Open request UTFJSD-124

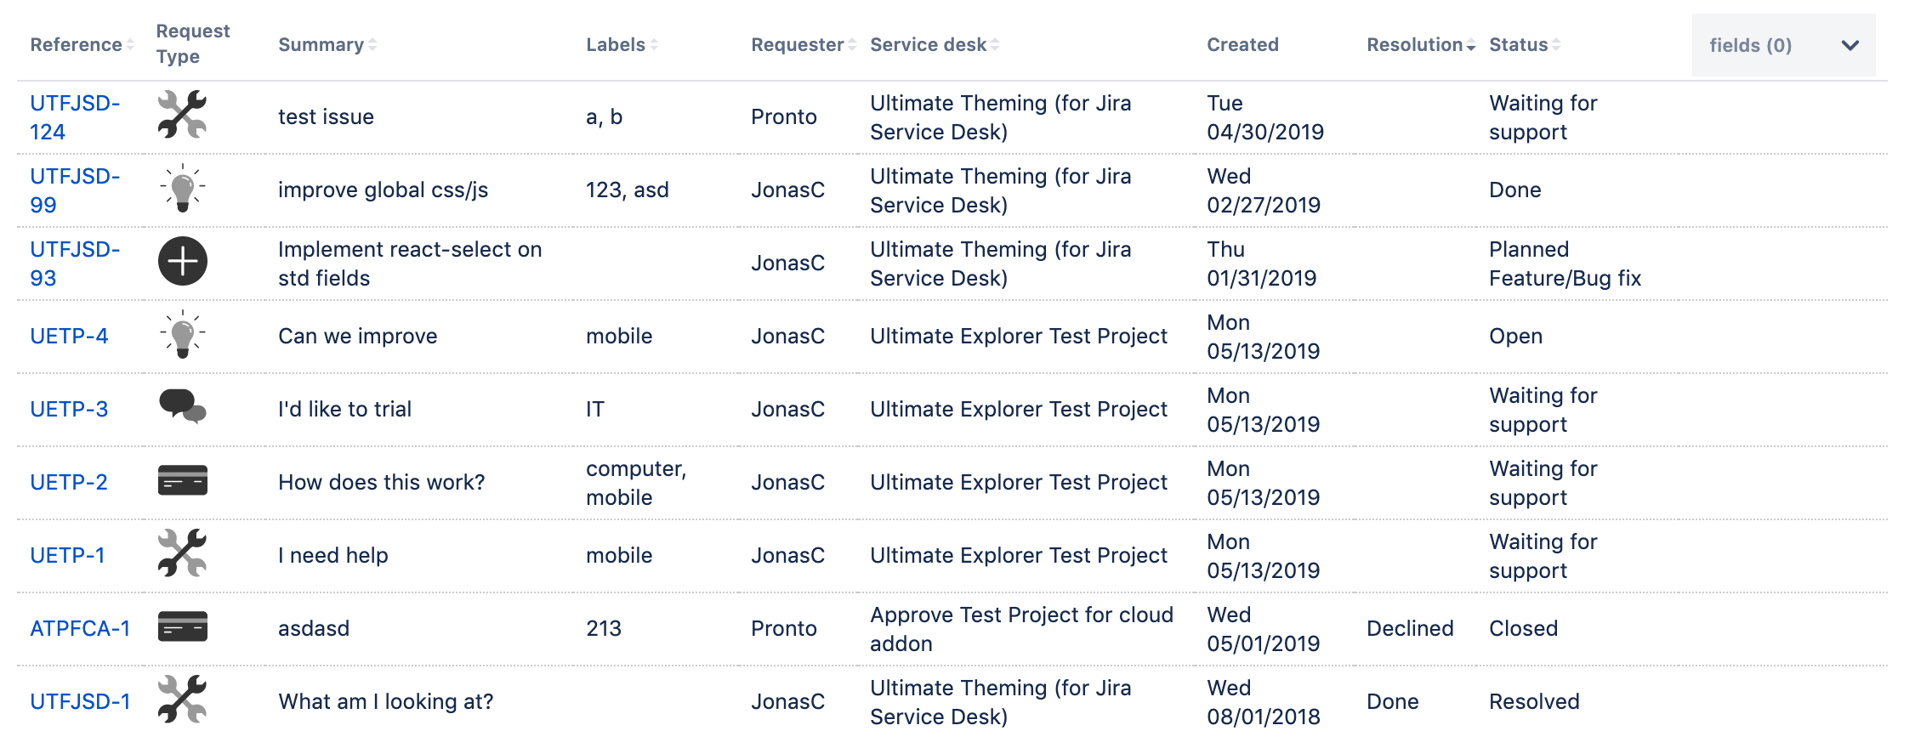tap(75, 117)
